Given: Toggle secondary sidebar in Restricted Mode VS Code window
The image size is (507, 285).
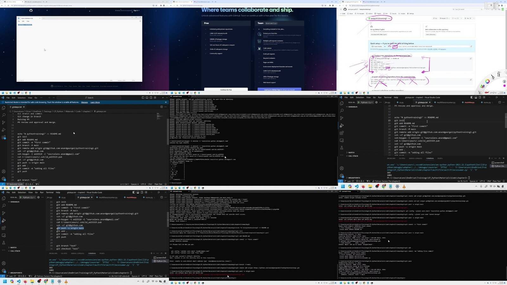Looking at the screenshot, I should [151, 98].
